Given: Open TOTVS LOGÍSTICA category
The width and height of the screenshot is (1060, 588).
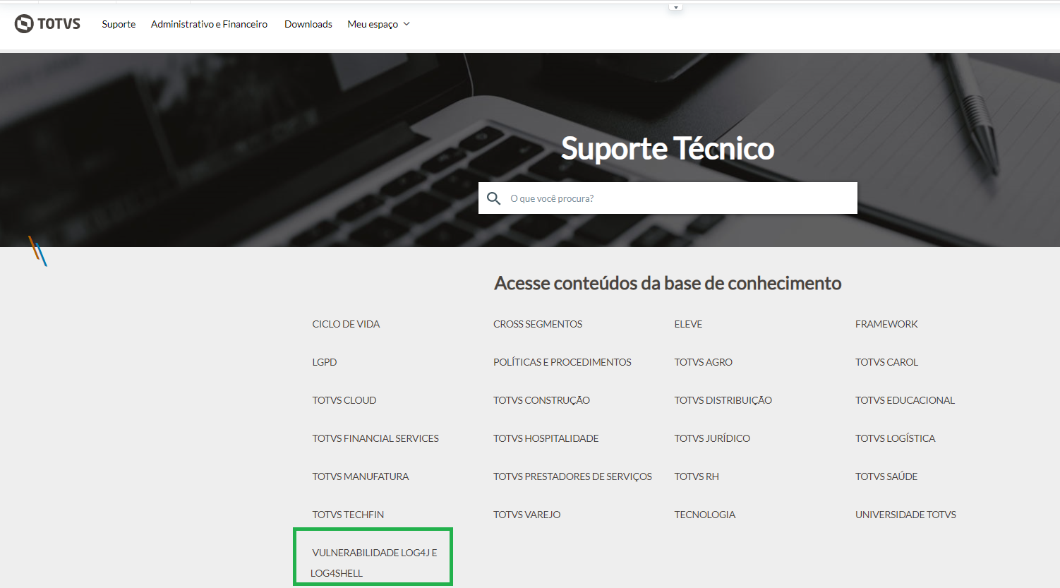Looking at the screenshot, I should (895, 438).
